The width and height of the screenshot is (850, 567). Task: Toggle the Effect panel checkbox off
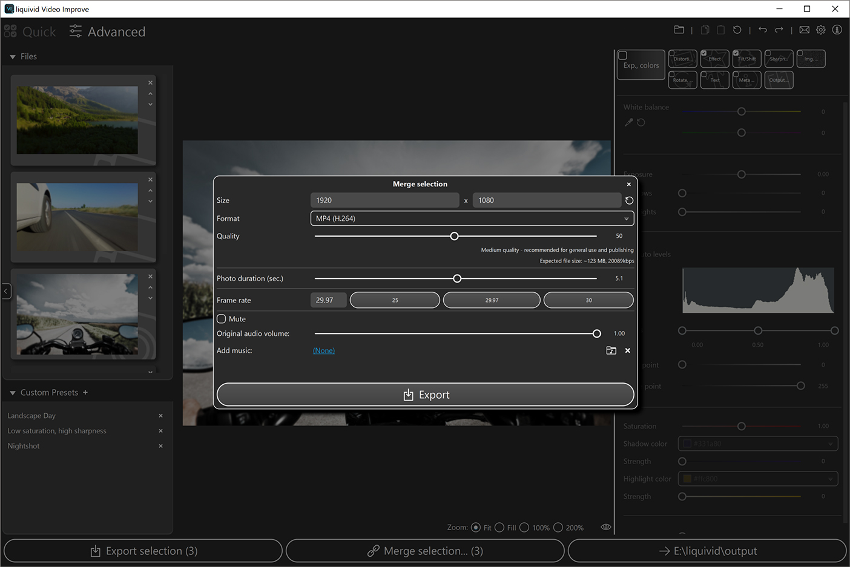704,54
